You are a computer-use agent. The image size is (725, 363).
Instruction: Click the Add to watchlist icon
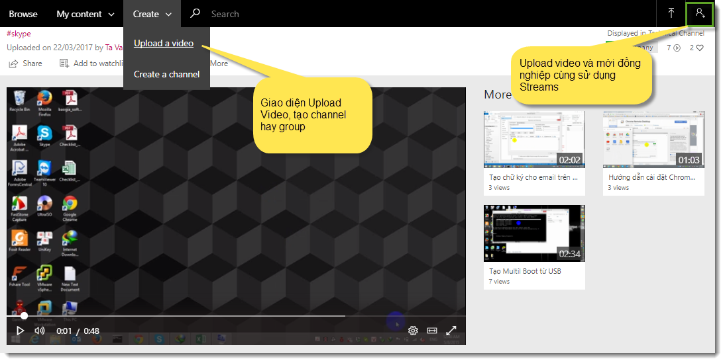(64, 63)
